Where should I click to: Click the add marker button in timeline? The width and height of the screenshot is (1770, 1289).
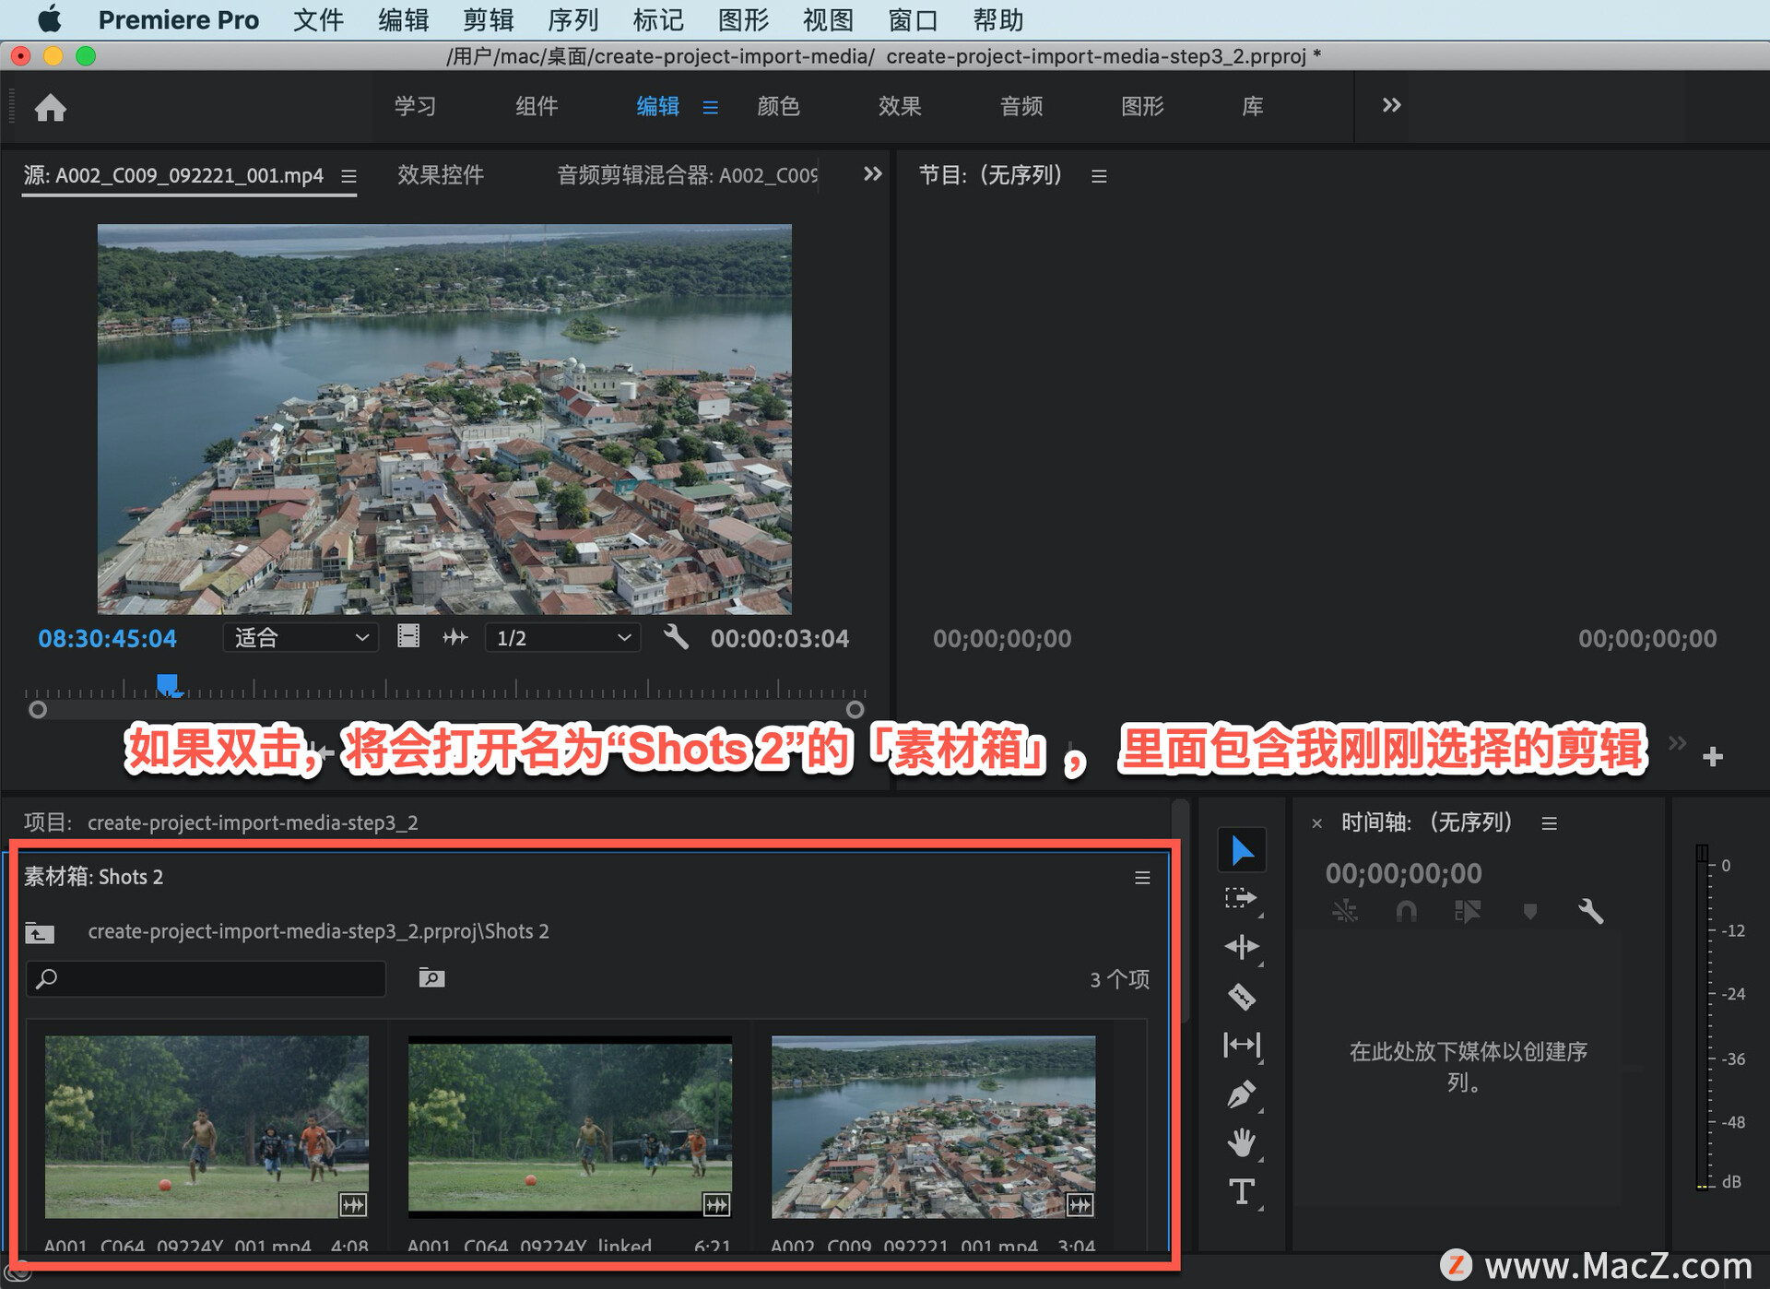coord(1530,912)
